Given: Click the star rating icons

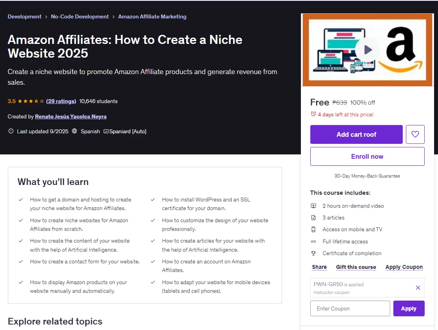Looking at the screenshot, I should 31,101.
